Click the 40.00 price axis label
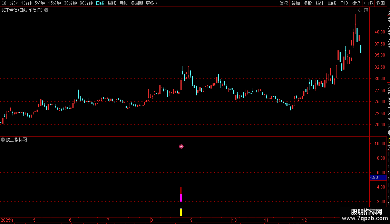The height and width of the screenshot is (224, 390). (x=380, y=32)
